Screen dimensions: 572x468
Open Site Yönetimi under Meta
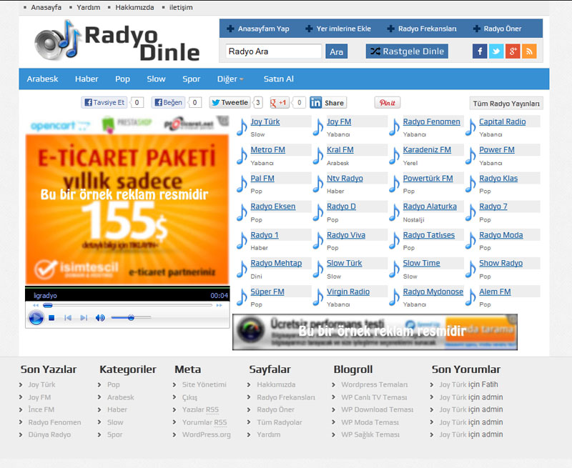click(204, 384)
